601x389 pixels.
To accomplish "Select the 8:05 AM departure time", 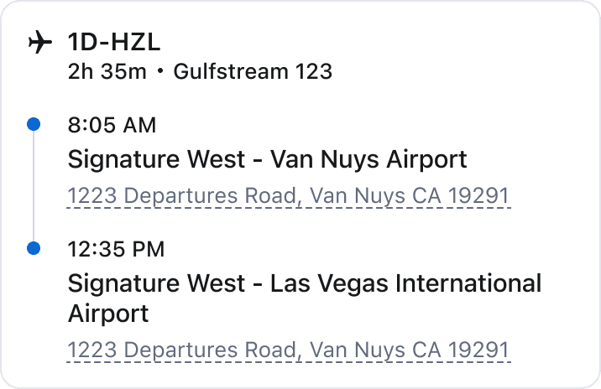I will click(x=112, y=126).
